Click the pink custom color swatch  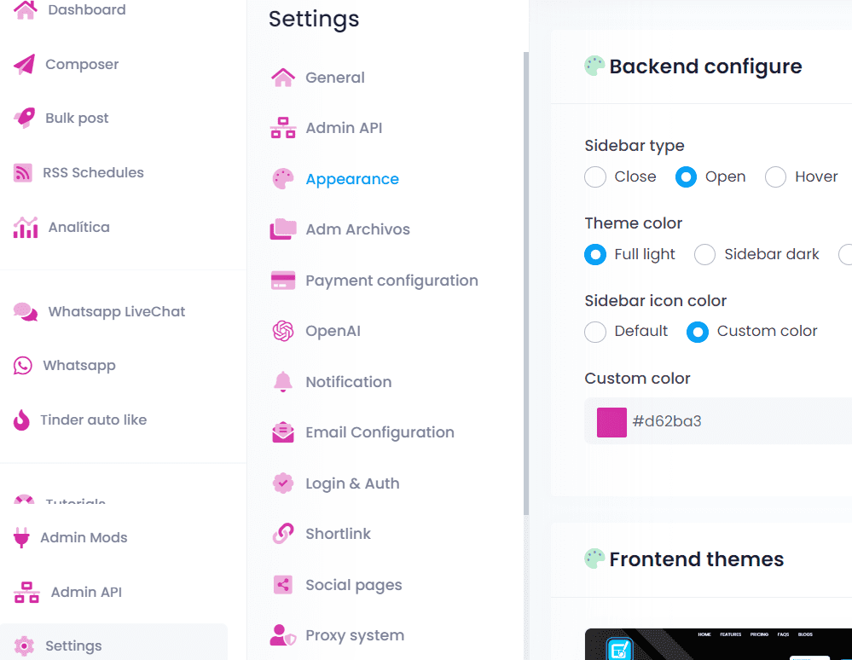tap(611, 422)
